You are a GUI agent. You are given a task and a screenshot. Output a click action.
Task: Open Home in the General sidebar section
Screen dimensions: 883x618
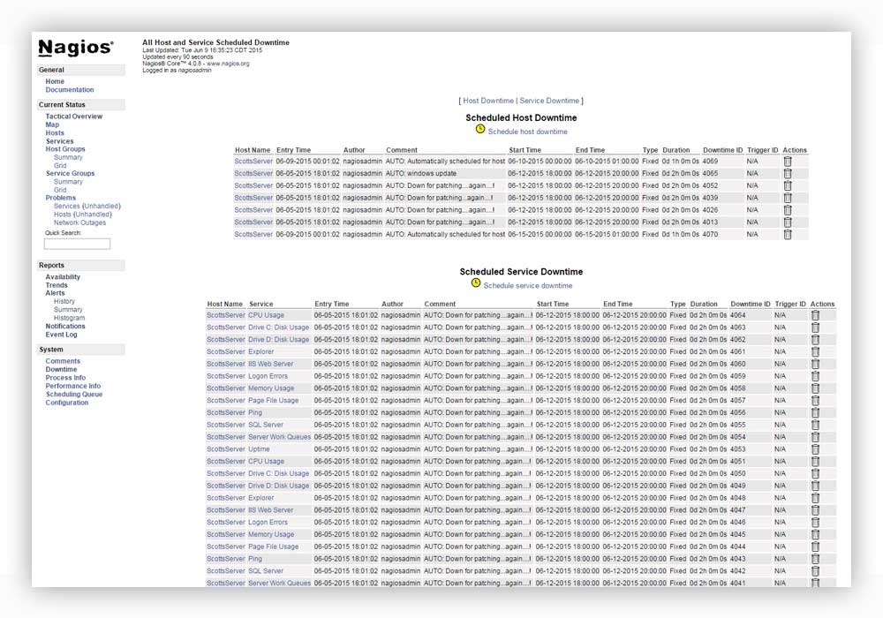55,81
